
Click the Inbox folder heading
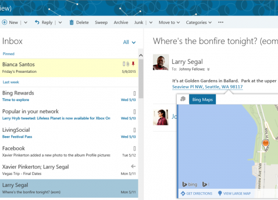(12, 41)
